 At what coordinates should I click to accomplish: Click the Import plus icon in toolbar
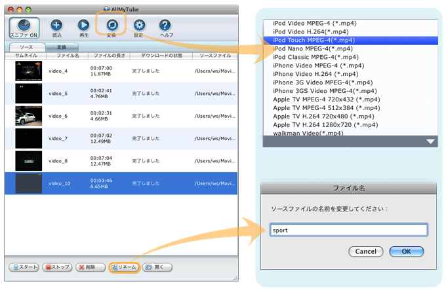[56, 26]
